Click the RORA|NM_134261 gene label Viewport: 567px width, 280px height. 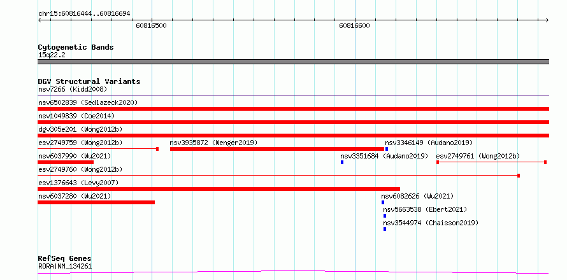pos(65,267)
